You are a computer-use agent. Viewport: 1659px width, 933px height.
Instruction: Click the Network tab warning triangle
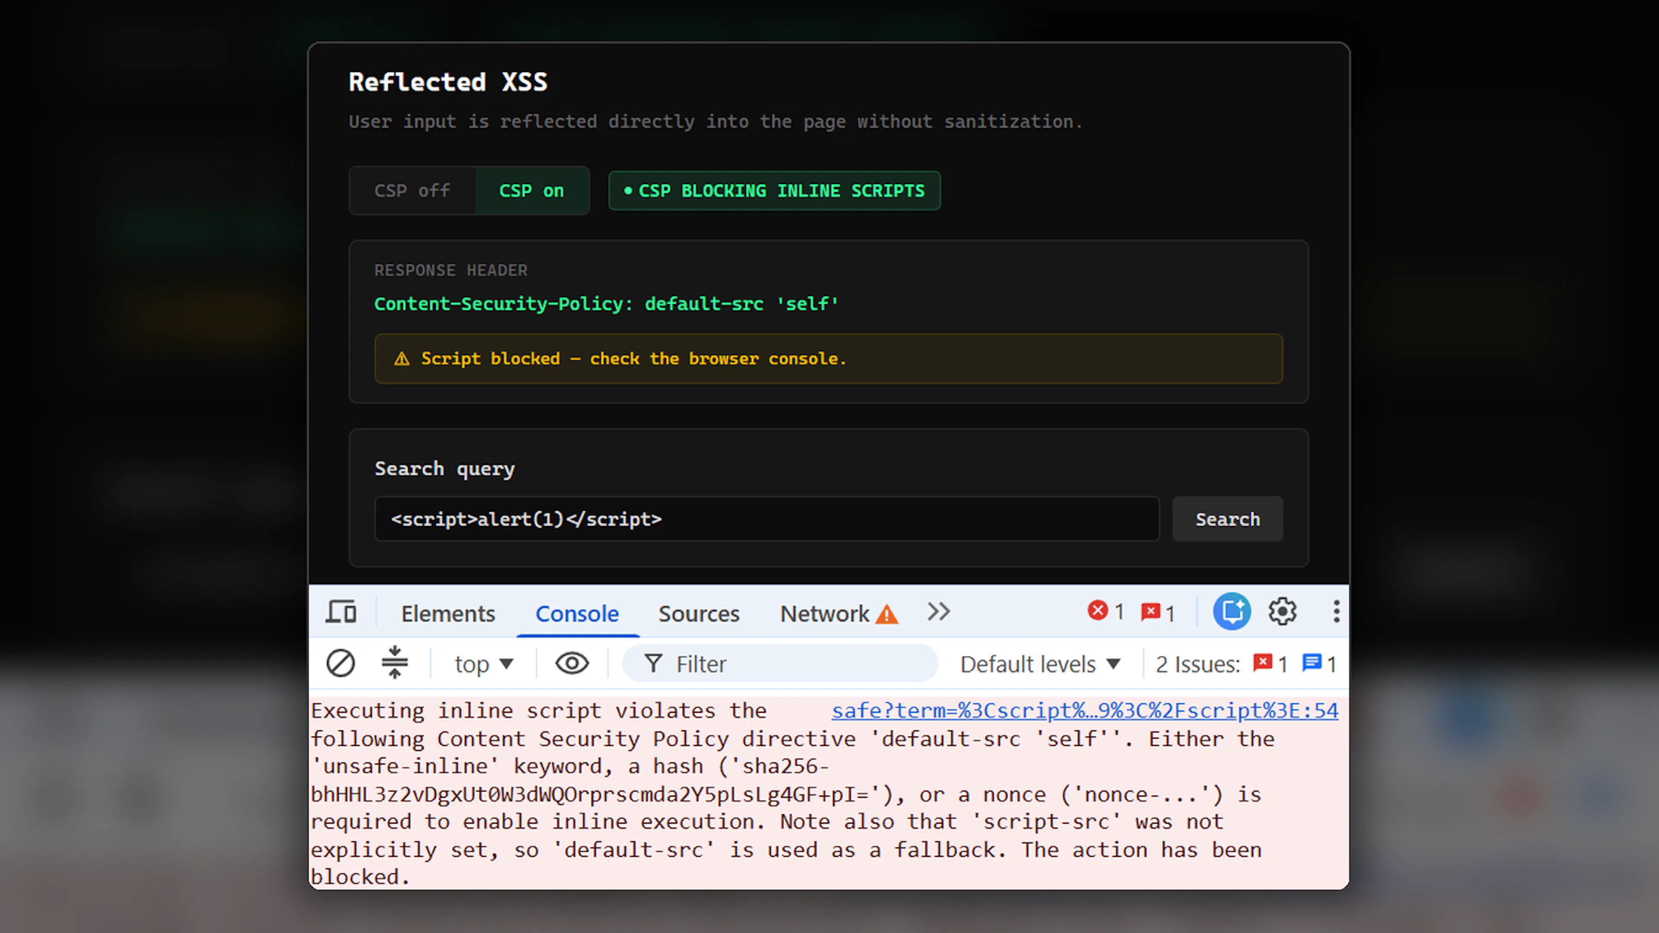[x=887, y=614]
